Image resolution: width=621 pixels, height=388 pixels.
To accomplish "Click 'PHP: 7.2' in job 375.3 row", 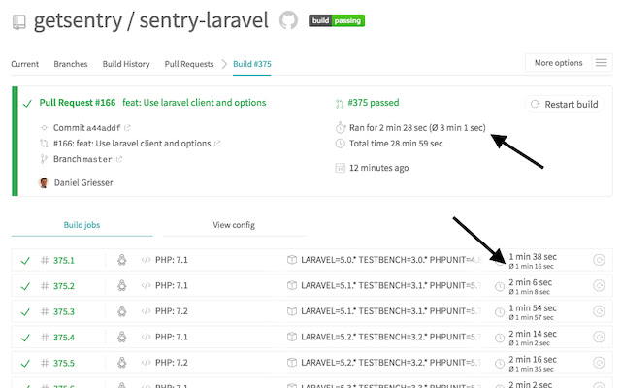I will 172,311.
